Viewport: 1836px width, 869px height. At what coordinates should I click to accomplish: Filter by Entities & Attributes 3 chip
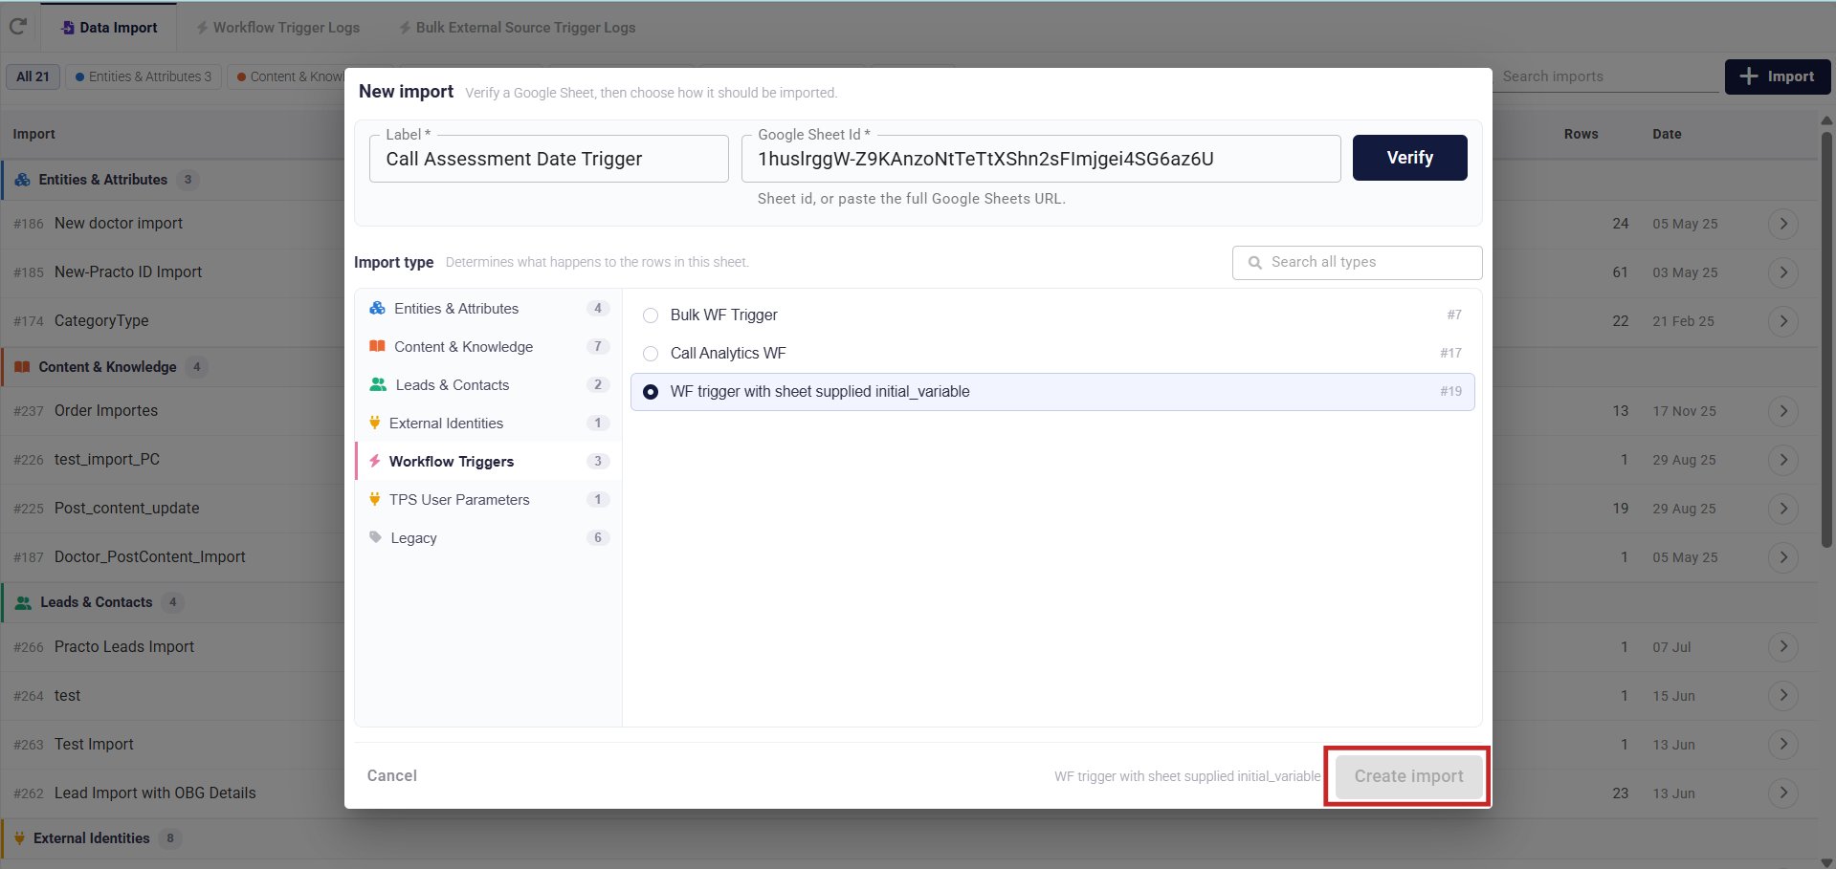click(144, 76)
